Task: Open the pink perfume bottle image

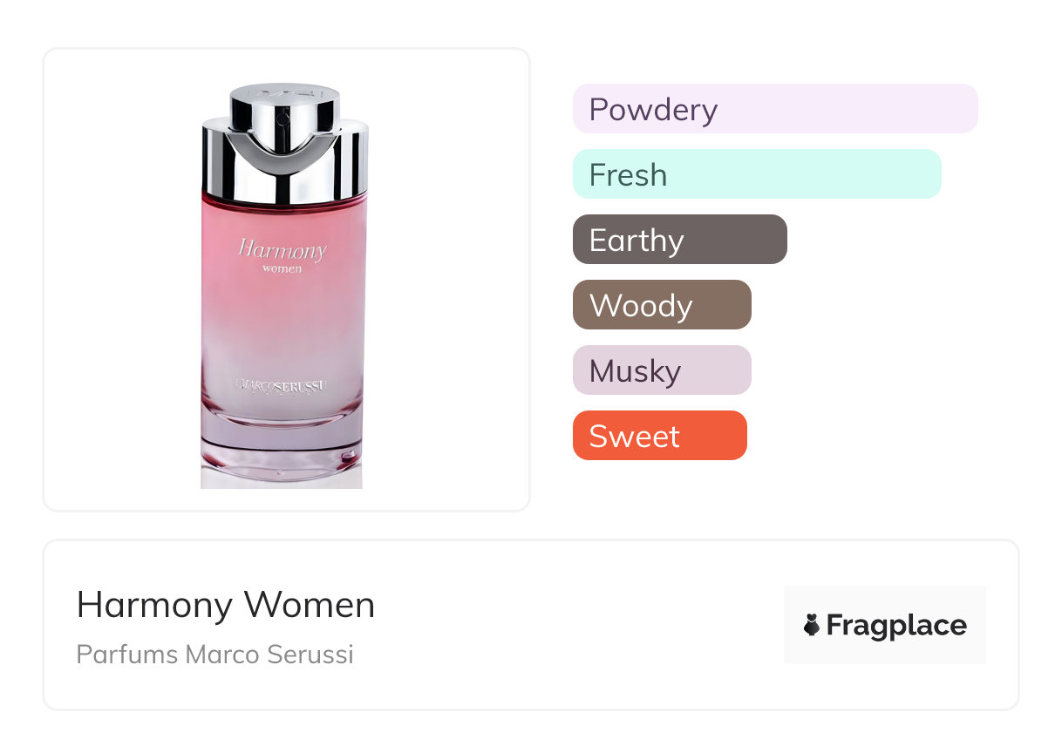Action: click(x=284, y=285)
